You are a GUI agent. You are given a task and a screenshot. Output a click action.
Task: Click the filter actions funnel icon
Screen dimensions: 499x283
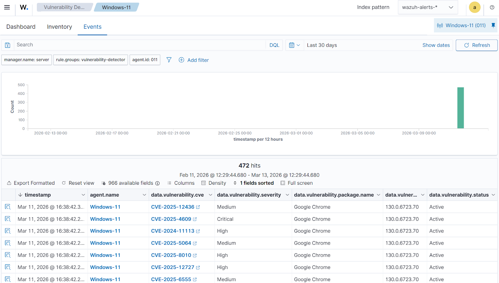click(169, 60)
